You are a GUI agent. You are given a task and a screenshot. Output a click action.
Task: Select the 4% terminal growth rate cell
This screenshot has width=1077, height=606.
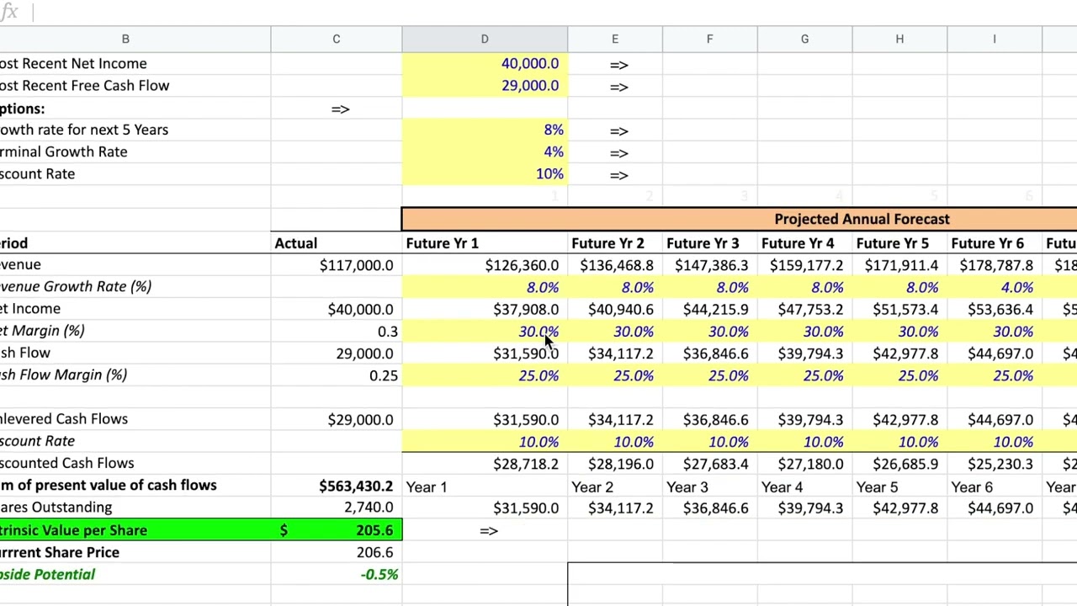click(485, 152)
